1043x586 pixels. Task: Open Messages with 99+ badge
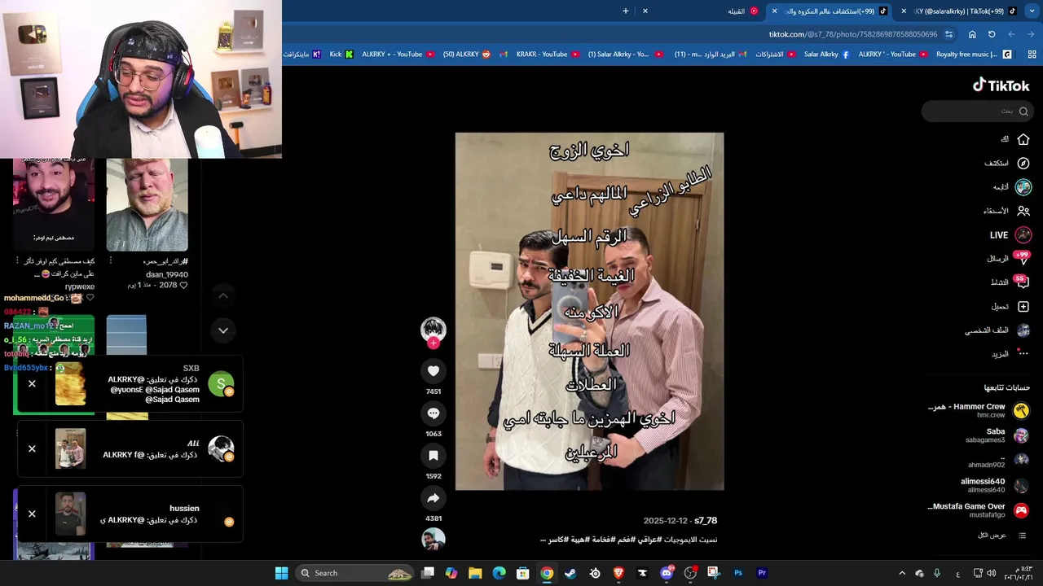pyautogui.click(x=1008, y=258)
